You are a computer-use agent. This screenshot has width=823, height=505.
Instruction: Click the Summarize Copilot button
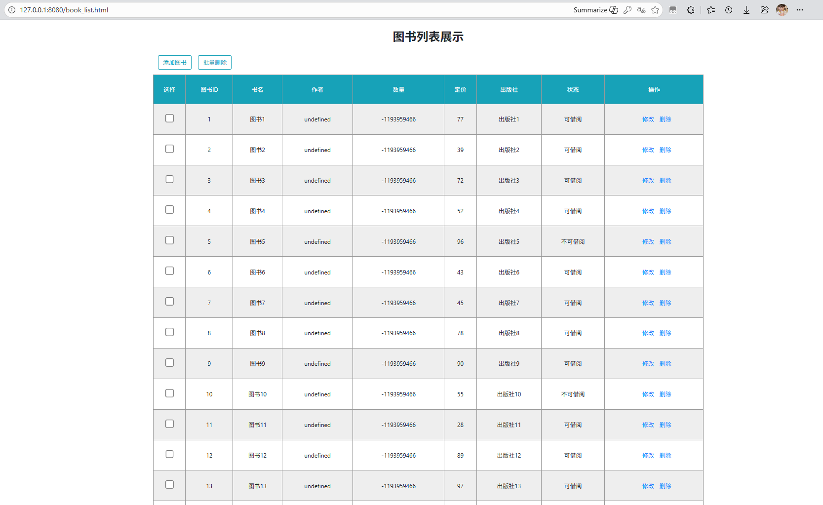595,10
